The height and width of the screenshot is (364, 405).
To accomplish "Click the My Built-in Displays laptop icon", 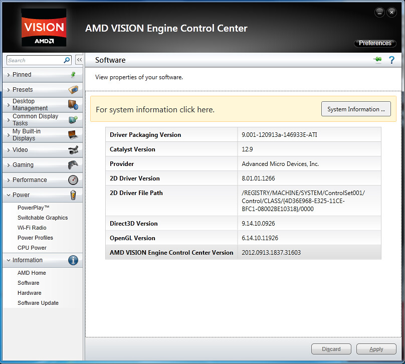I will coord(73,134).
